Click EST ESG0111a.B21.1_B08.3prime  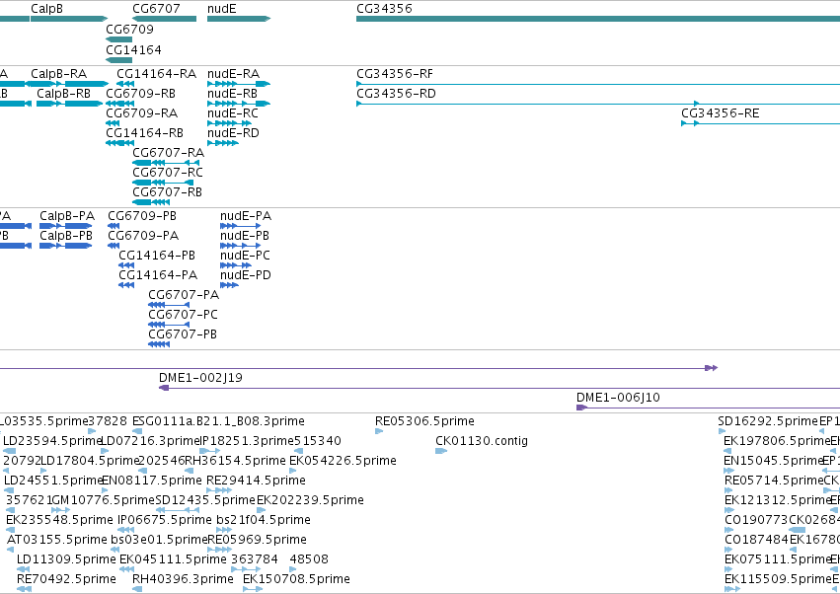(218, 421)
